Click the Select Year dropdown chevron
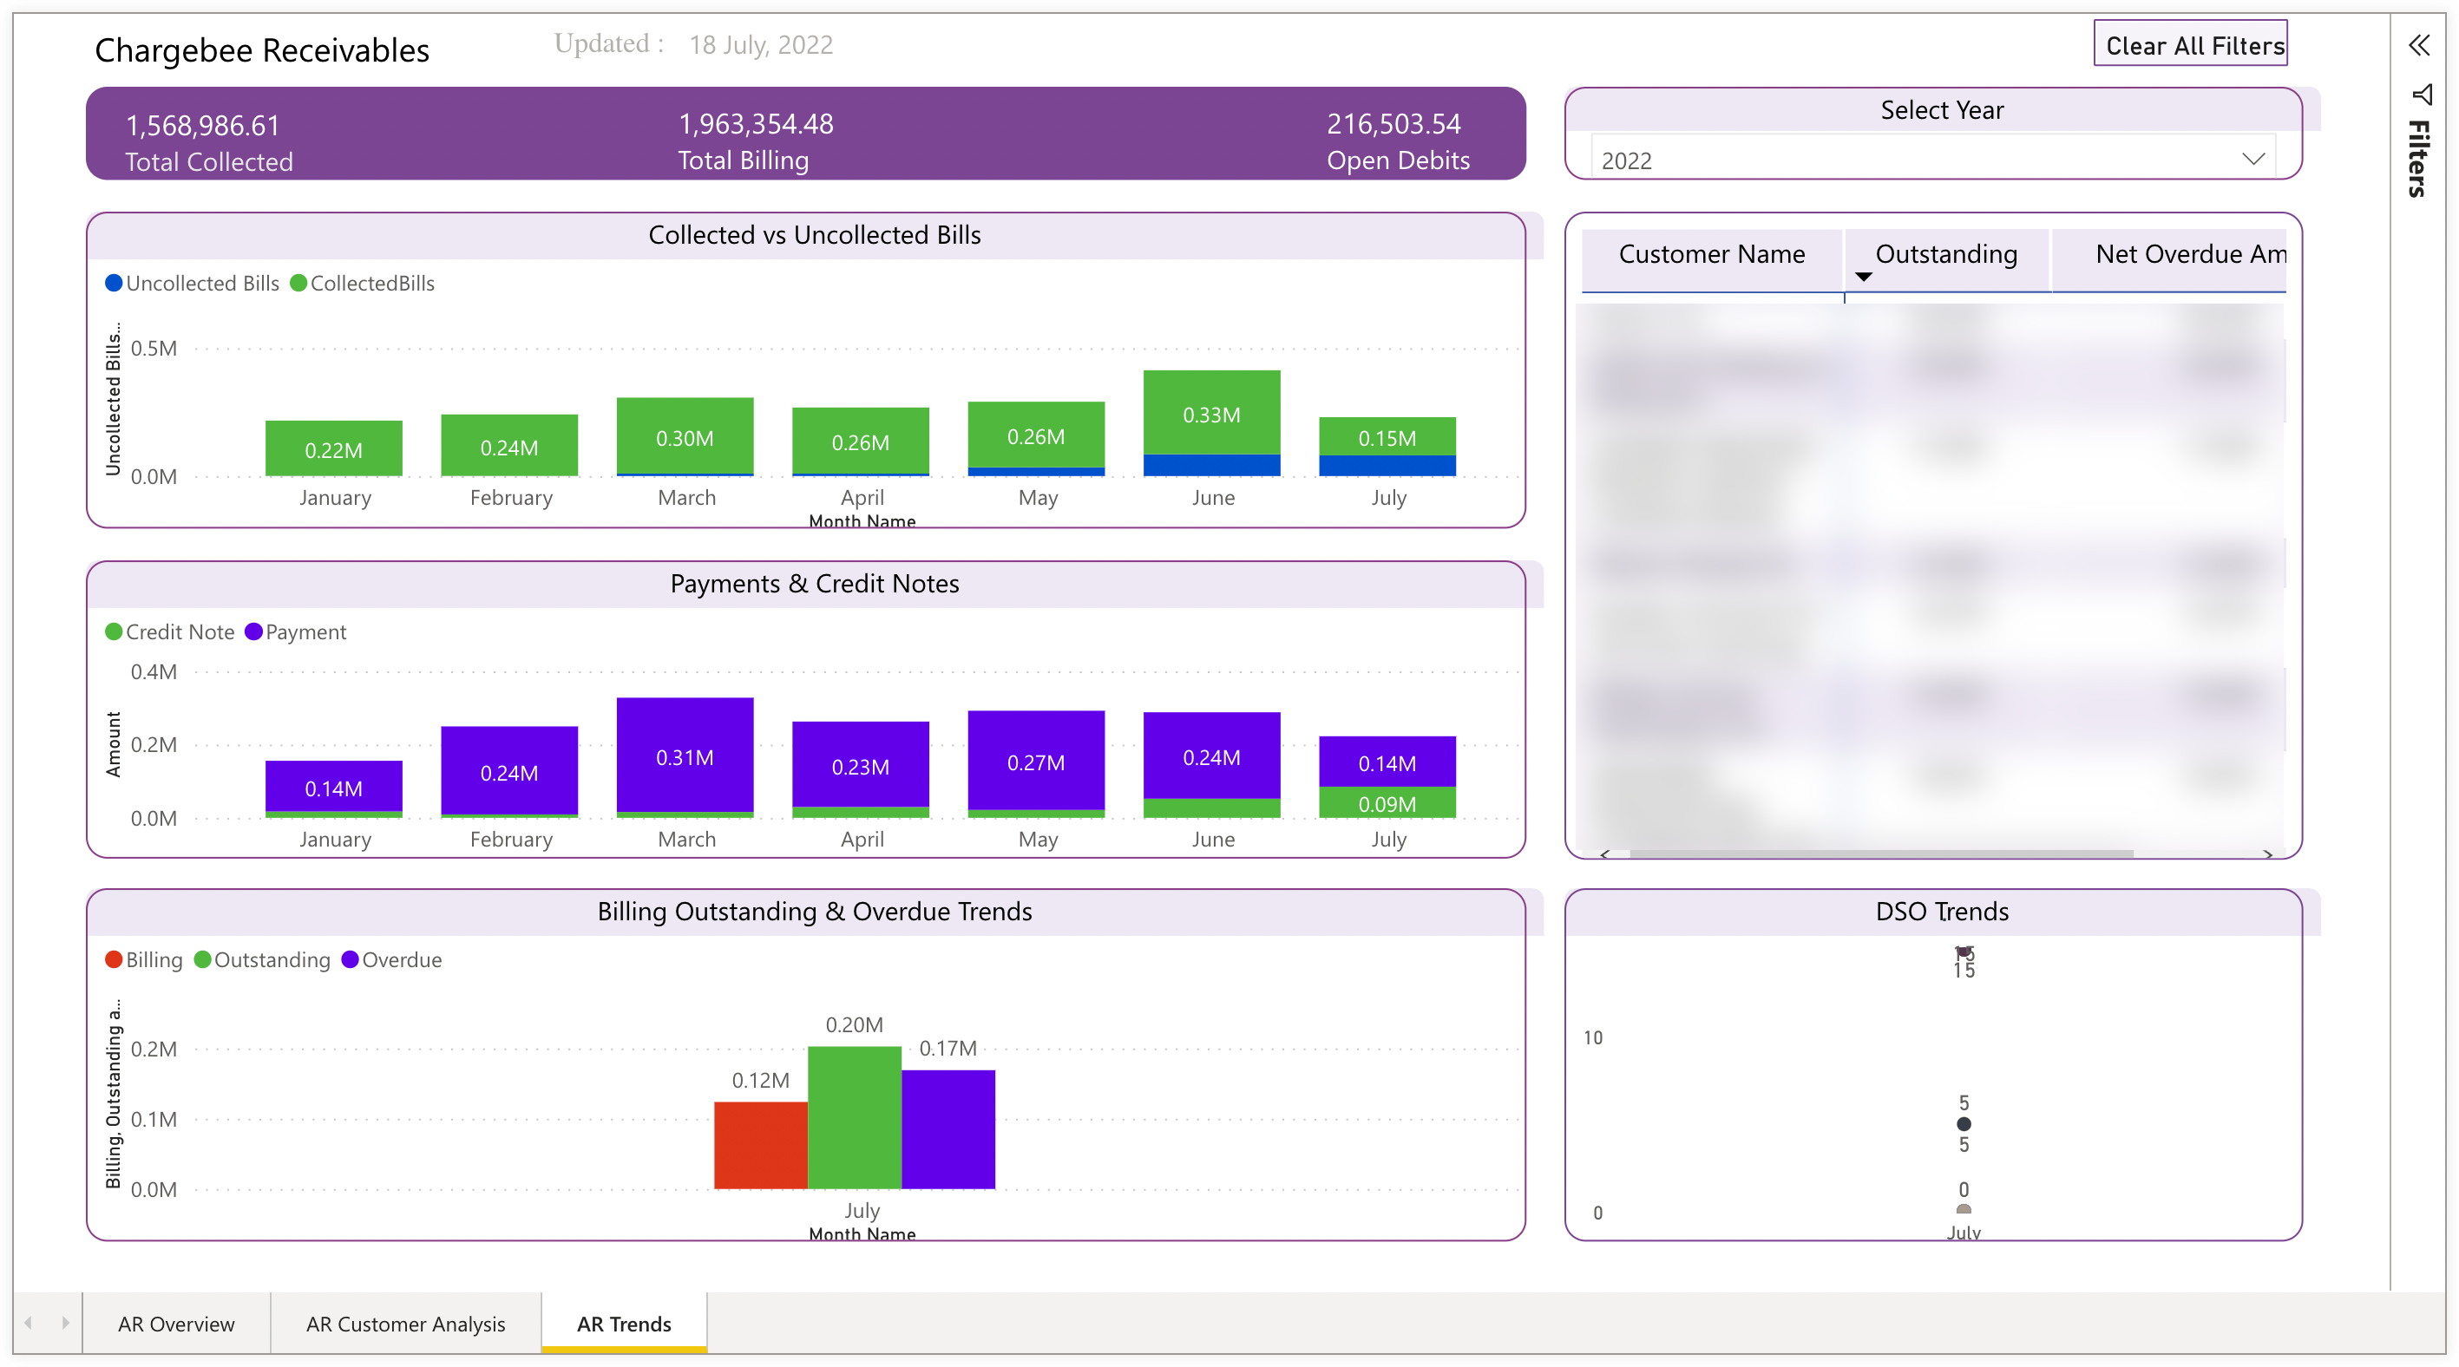Viewport: 2459px width, 1367px height. (x=2252, y=160)
